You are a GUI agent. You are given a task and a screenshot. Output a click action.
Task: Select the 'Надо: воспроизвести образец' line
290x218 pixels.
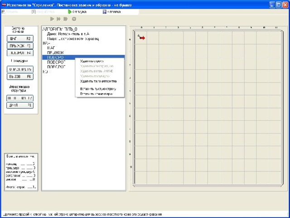click(73, 39)
